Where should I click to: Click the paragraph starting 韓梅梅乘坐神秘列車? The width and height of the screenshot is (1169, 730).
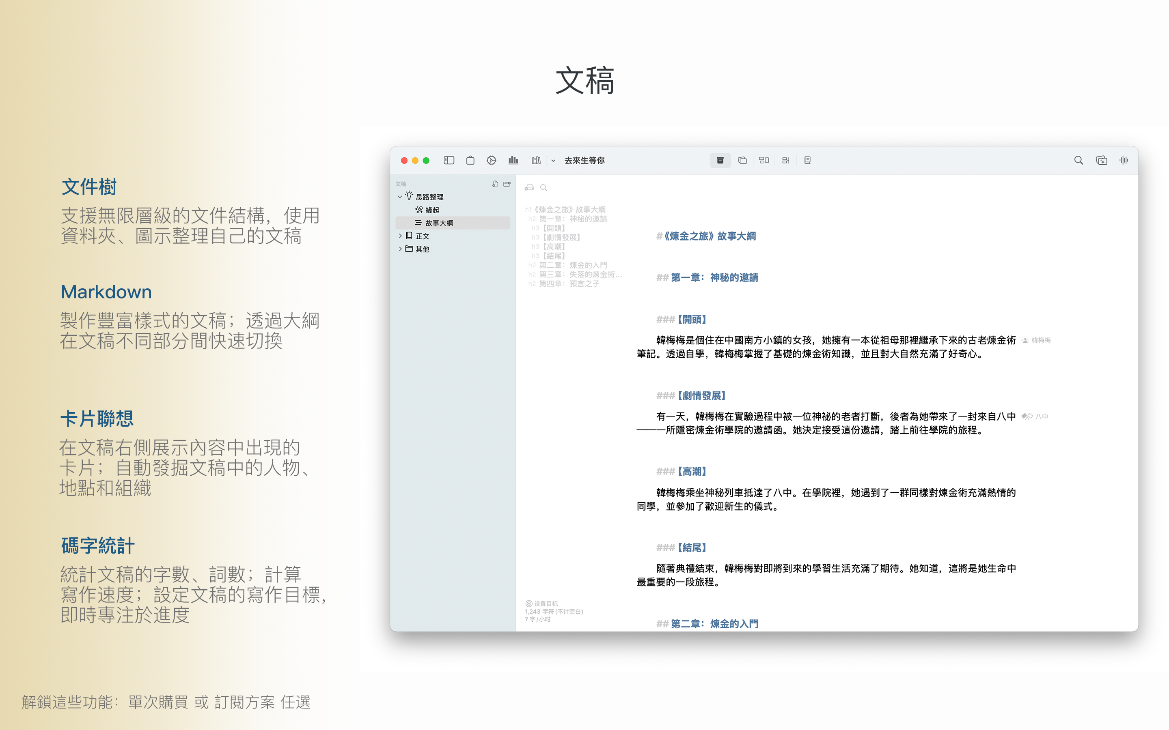point(826,500)
